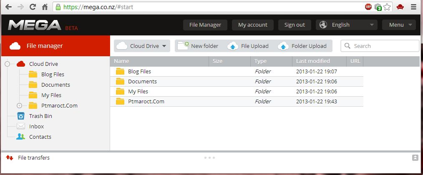Click the Blog Files folder icon in the list
The image size is (423, 175).
point(120,71)
